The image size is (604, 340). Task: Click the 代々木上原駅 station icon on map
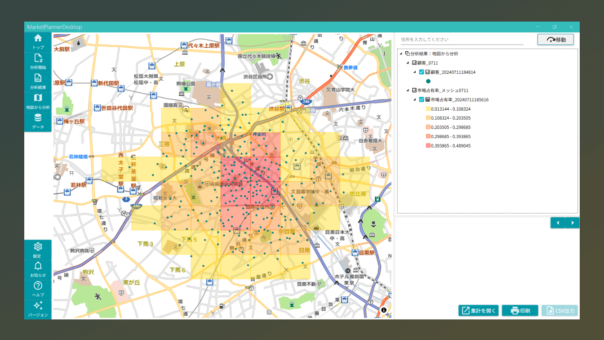[x=184, y=45]
